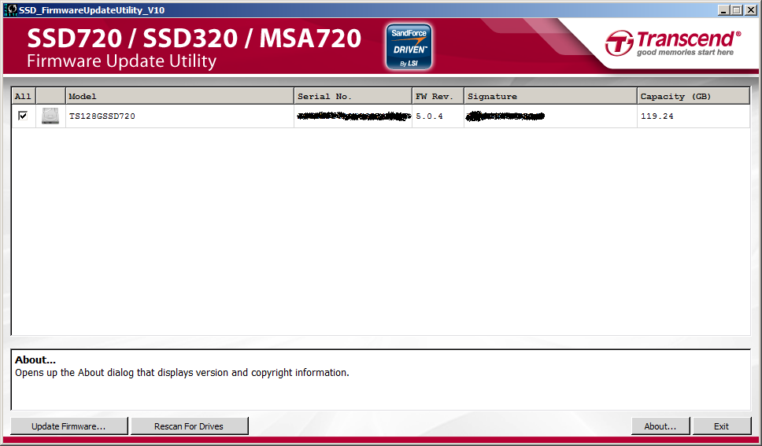The height and width of the screenshot is (446, 762).
Task: Click the Update Firmware... button
Action: pos(69,426)
